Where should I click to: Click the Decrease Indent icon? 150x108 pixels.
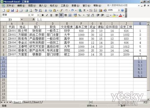point(98,15)
